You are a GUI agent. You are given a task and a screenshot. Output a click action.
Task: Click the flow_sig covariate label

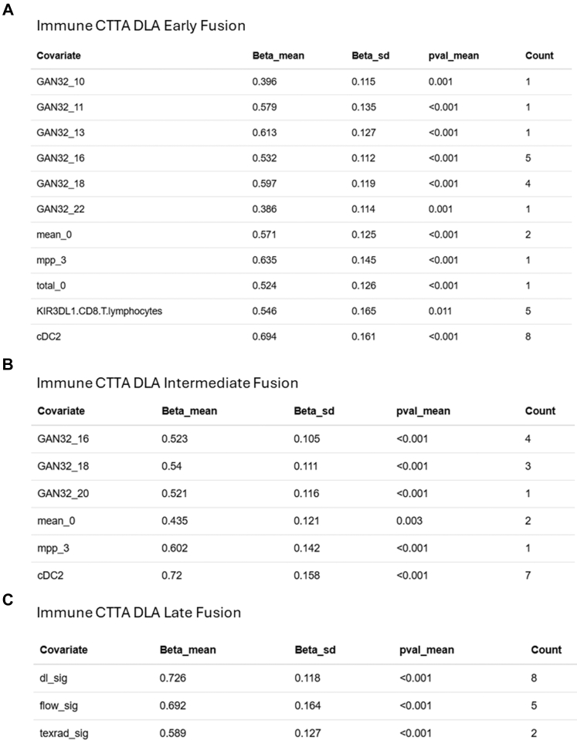(x=59, y=705)
